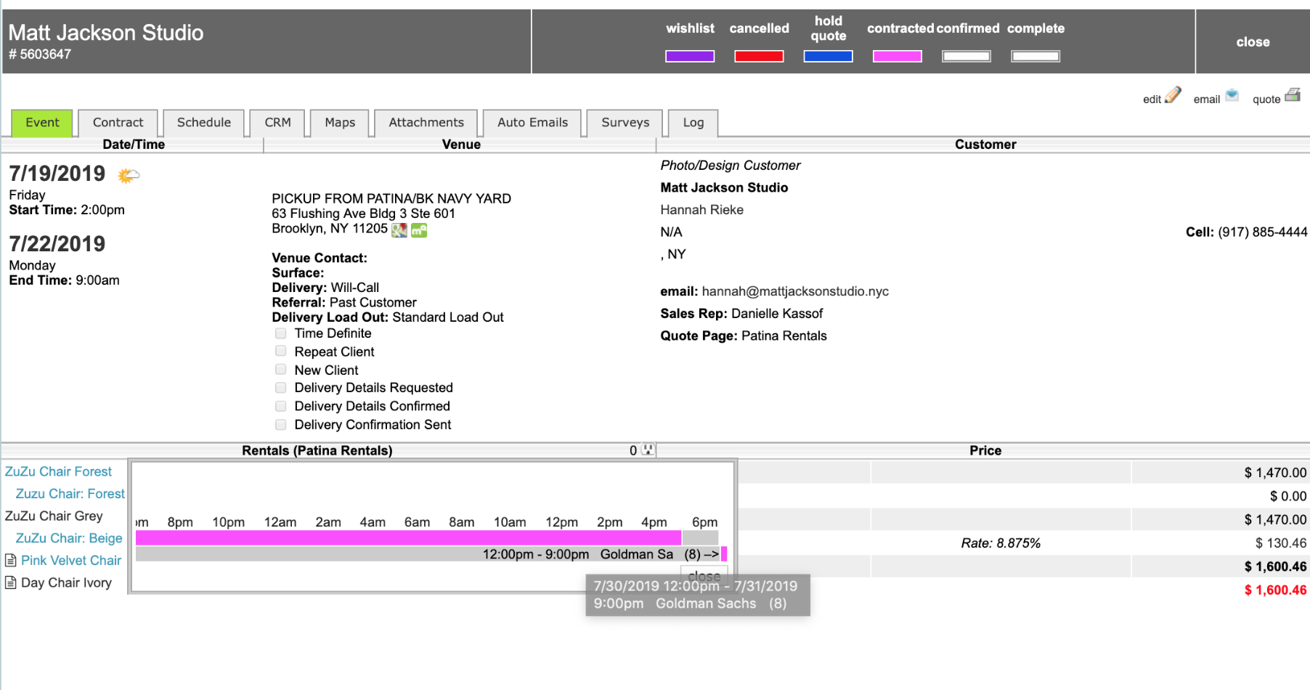
Task: Click the magenta booking bar in the timeline
Action: click(407, 537)
